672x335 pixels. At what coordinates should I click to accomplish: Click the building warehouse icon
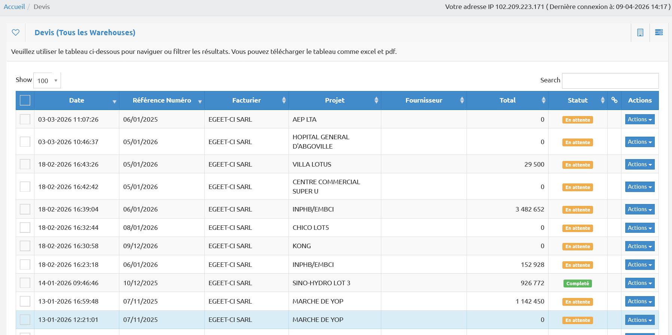[640, 33]
